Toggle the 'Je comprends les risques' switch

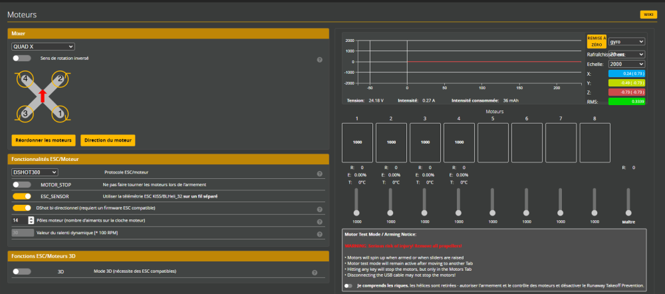(348, 285)
